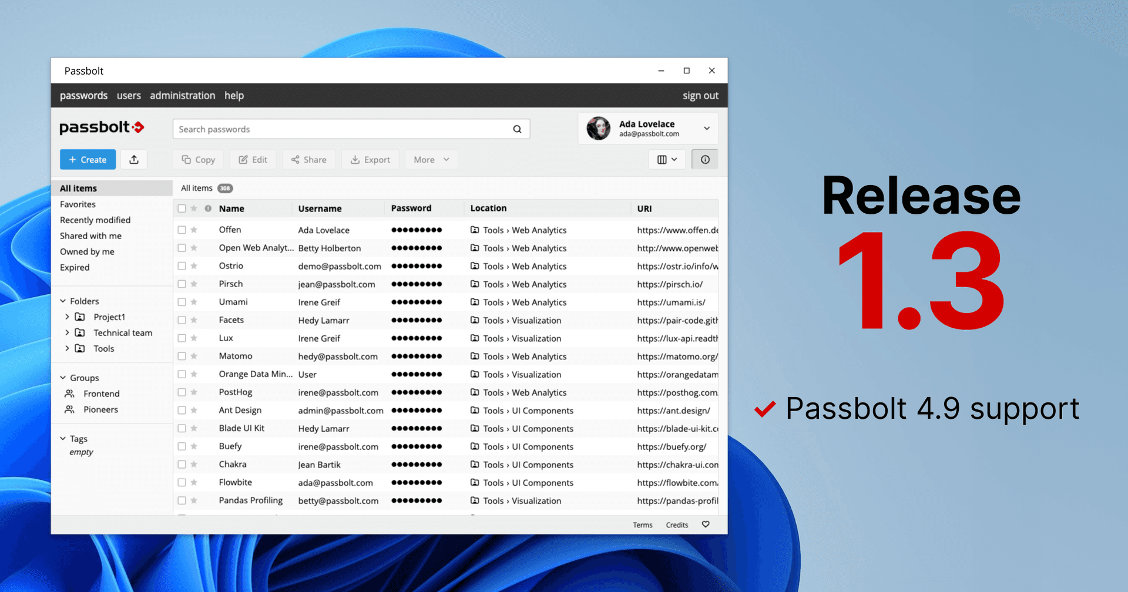The height and width of the screenshot is (592, 1128).
Task: Star the Pandas Profiling row as favorite
Action: (194, 501)
